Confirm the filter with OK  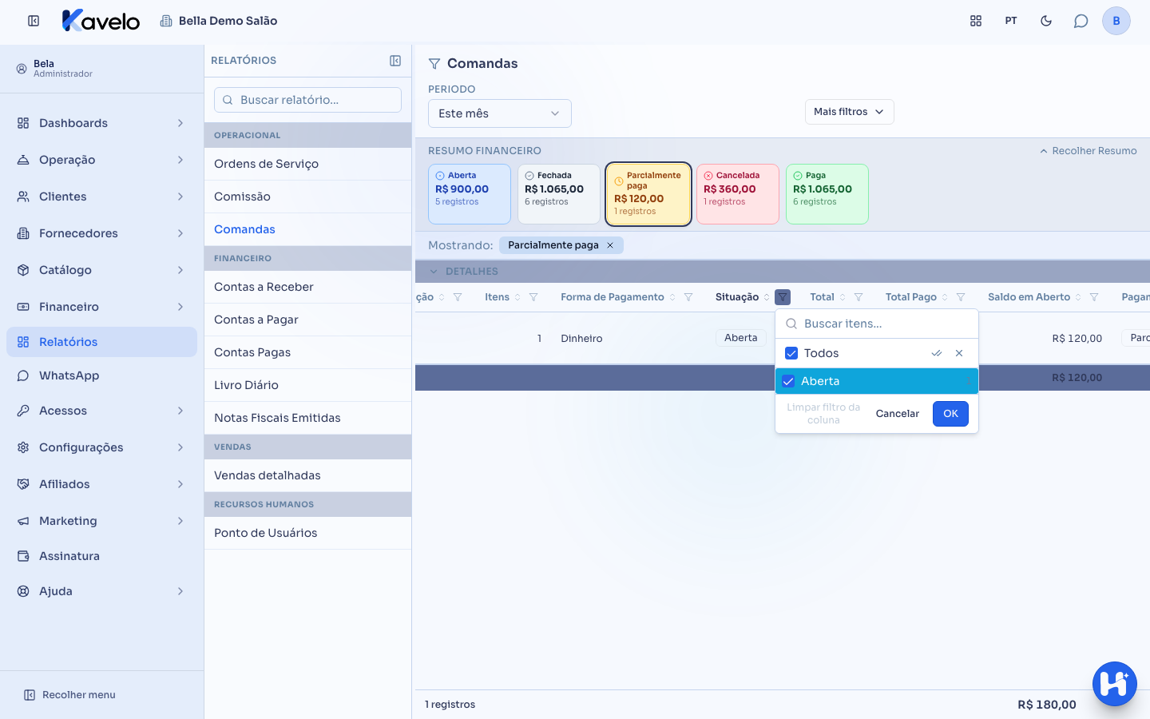click(x=950, y=414)
